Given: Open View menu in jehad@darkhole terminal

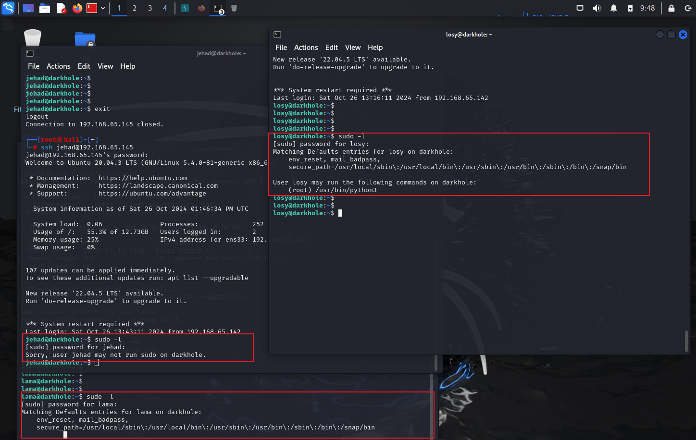Looking at the screenshot, I should [x=105, y=66].
